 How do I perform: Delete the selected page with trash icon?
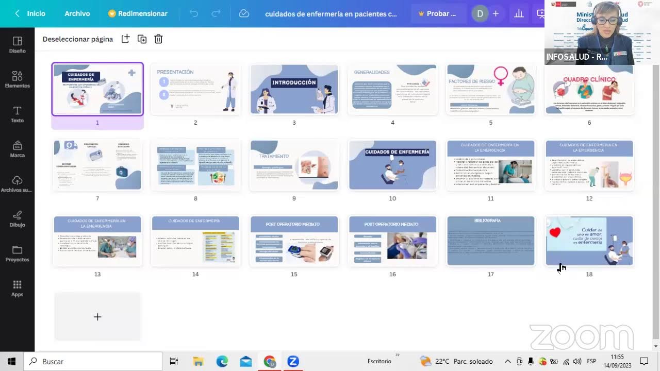pos(158,39)
